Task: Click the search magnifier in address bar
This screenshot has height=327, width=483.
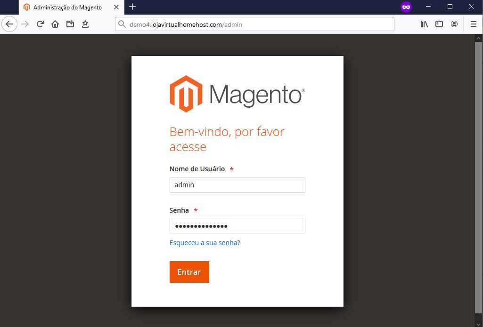Action: click(x=122, y=24)
